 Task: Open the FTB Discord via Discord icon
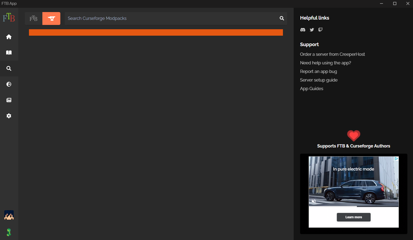coord(303,30)
